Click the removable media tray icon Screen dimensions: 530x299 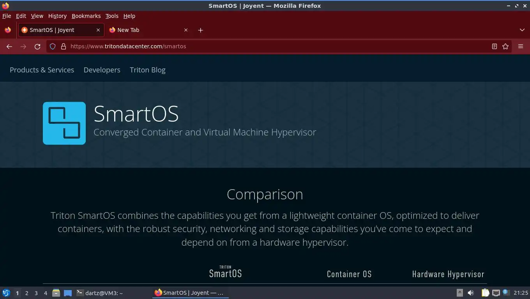(460, 293)
